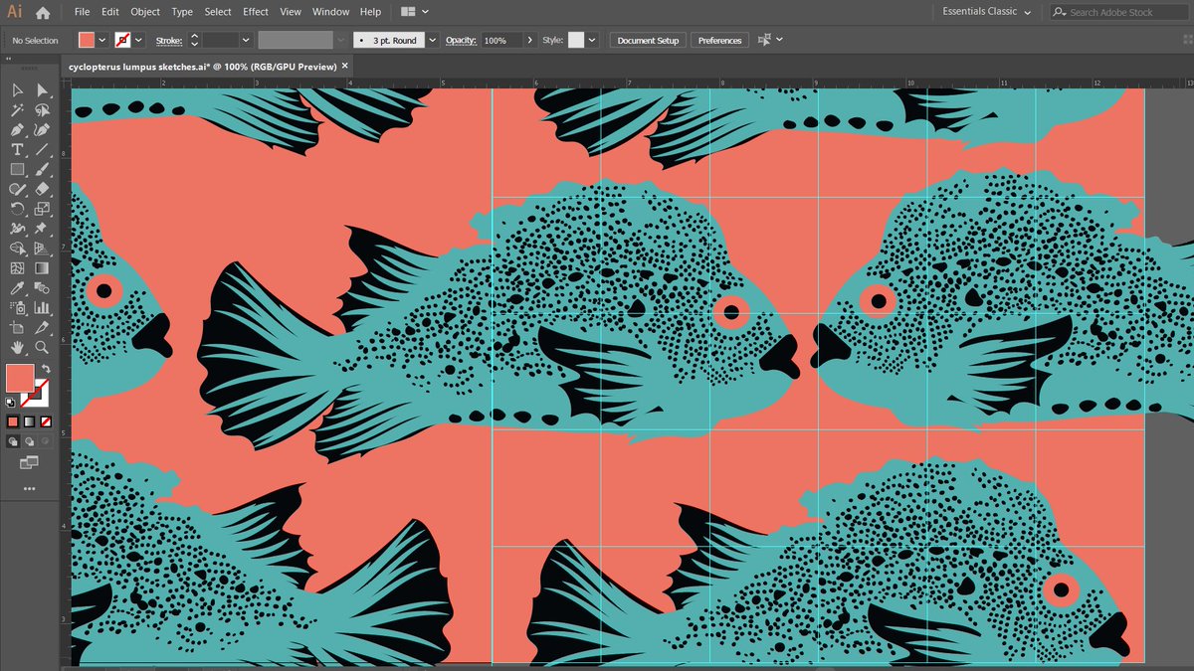This screenshot has width=1194, height=671.
Task: Expand the align options dropdown after Preferences
Action: point(780,40)
